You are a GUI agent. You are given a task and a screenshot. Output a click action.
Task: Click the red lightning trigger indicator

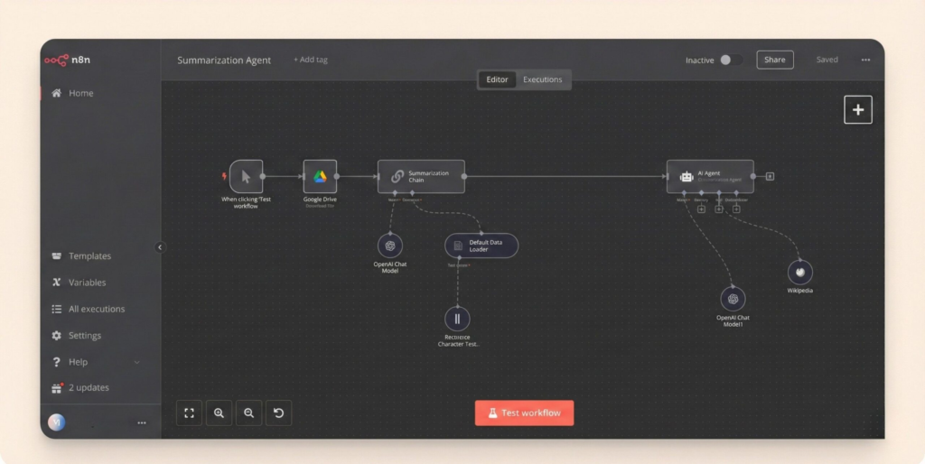(x=224, y=176)
